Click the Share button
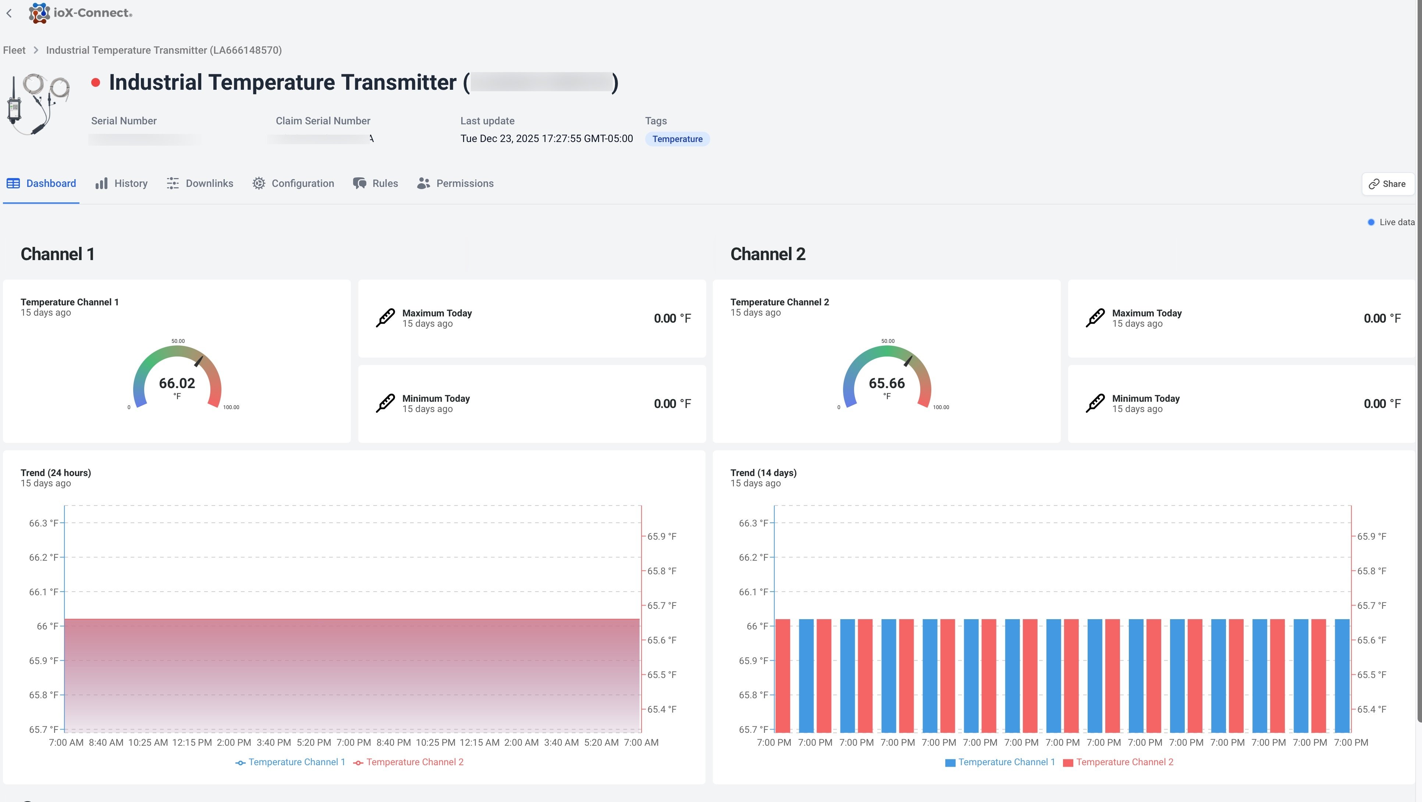The image size is (1422, 802). point(1387,183)
